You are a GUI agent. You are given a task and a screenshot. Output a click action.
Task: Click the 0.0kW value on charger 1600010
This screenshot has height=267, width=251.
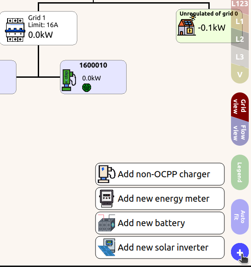click(x=92, y=78)
